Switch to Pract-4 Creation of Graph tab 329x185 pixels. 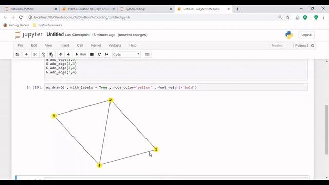[88, 9]
